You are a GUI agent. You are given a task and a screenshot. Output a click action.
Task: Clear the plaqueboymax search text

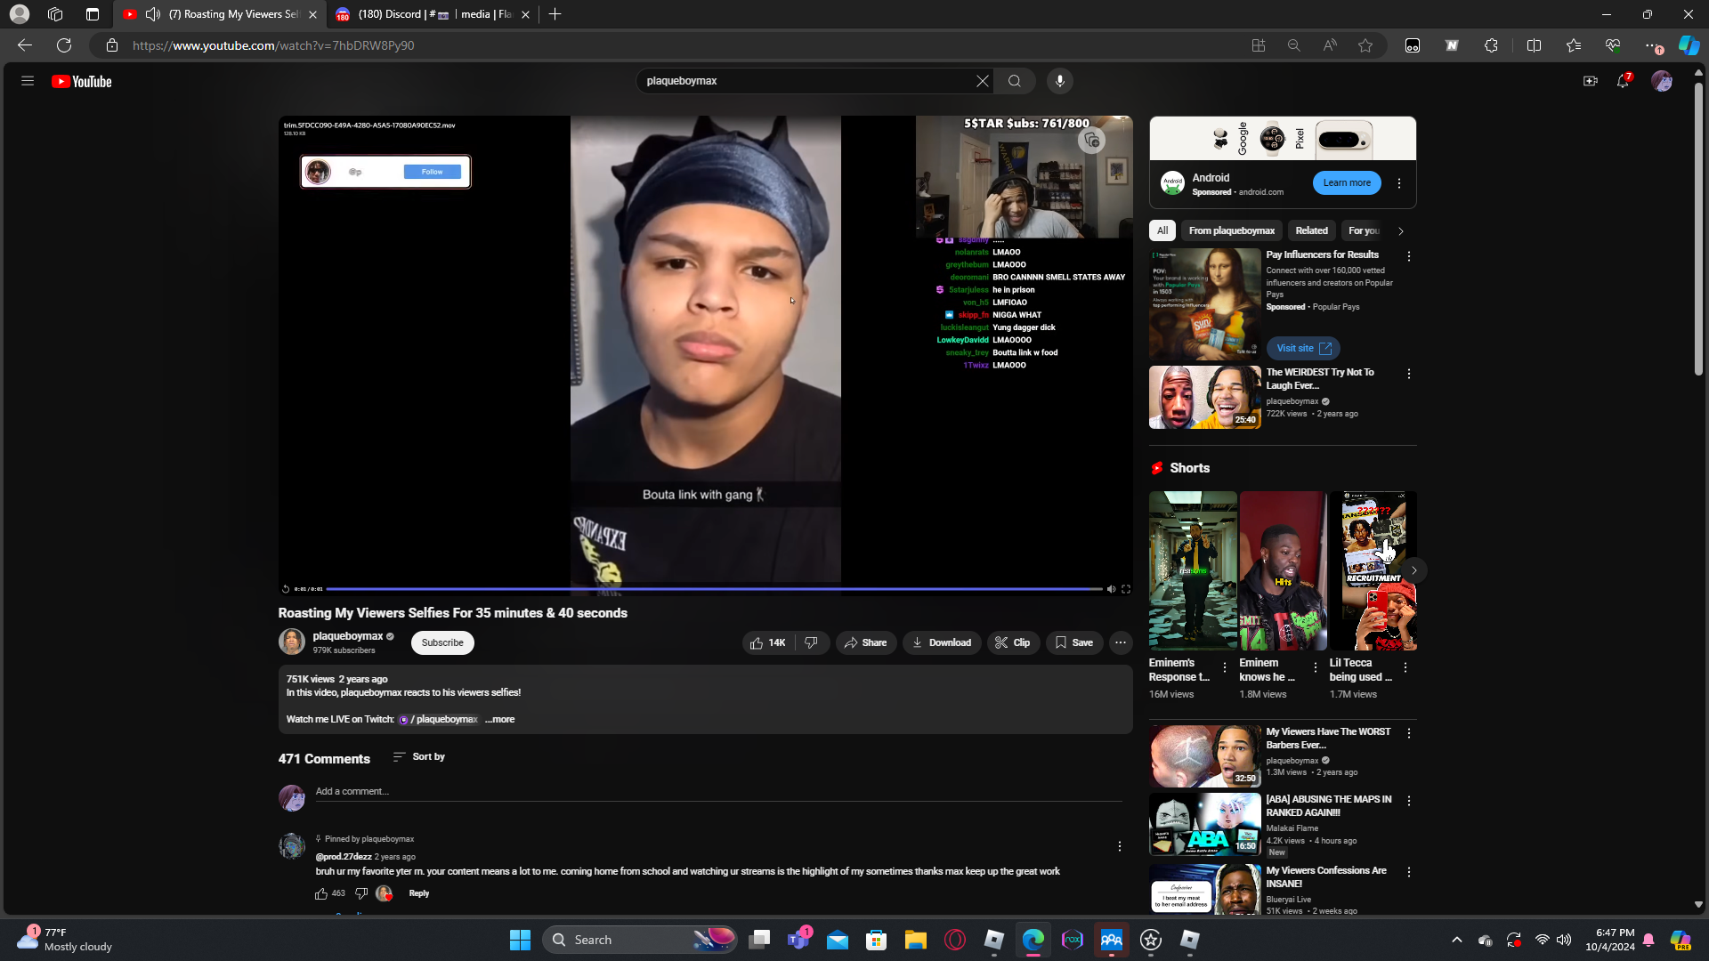(x=982, y=81)
